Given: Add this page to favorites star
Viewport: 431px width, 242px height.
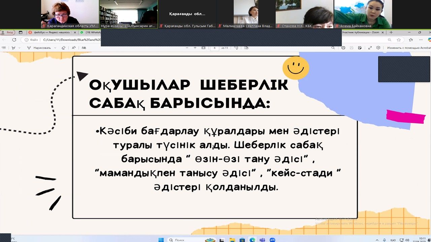Looking at the screenshot, I should point(399,40).
